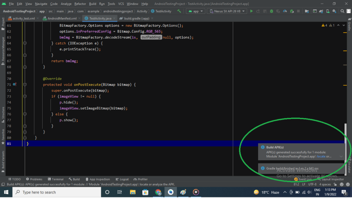The width and height of the screenshot is (352, 198).
Task: Open the LF line separator selector
Action: (x=304, y=184)
